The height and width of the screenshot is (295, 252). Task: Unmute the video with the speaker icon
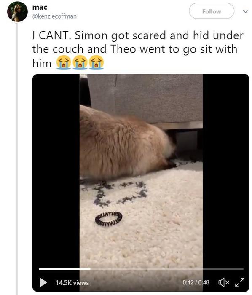pyautogui.click(x=224, y=282)
